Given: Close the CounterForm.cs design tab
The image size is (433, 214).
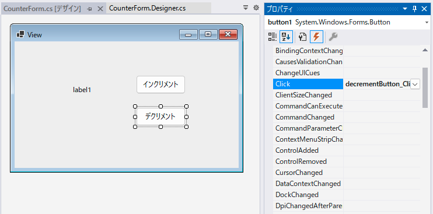Looking at the screenshot, I should (100, 9).
